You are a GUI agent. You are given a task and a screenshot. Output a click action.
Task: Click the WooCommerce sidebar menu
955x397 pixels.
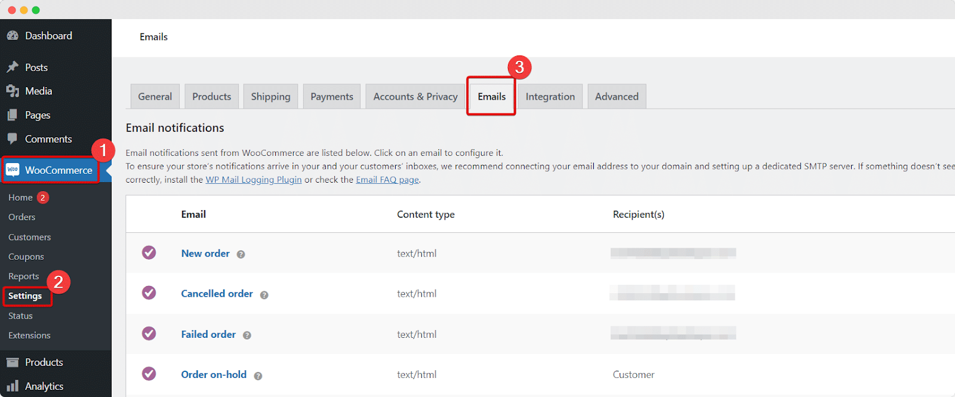point(56,170)
